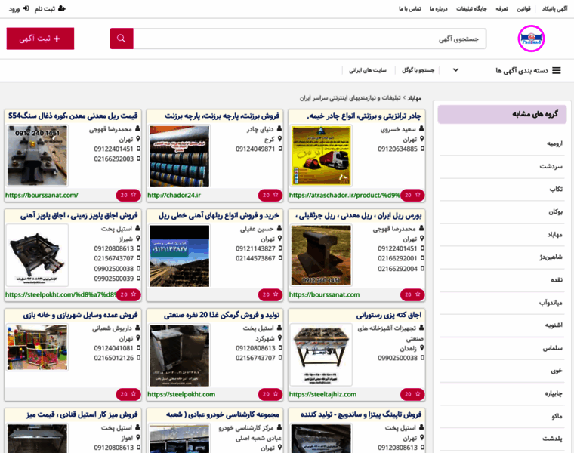The height and width of the screenshot is (453, 574).
Task: Click the ثبت آگهی red button
Action: point(40,39)
